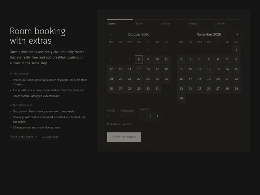The height and width of the screenshot is (195, 260).
Task: Select October 9 in calendar
Action: pyautogui.click(x=148, y=60)
